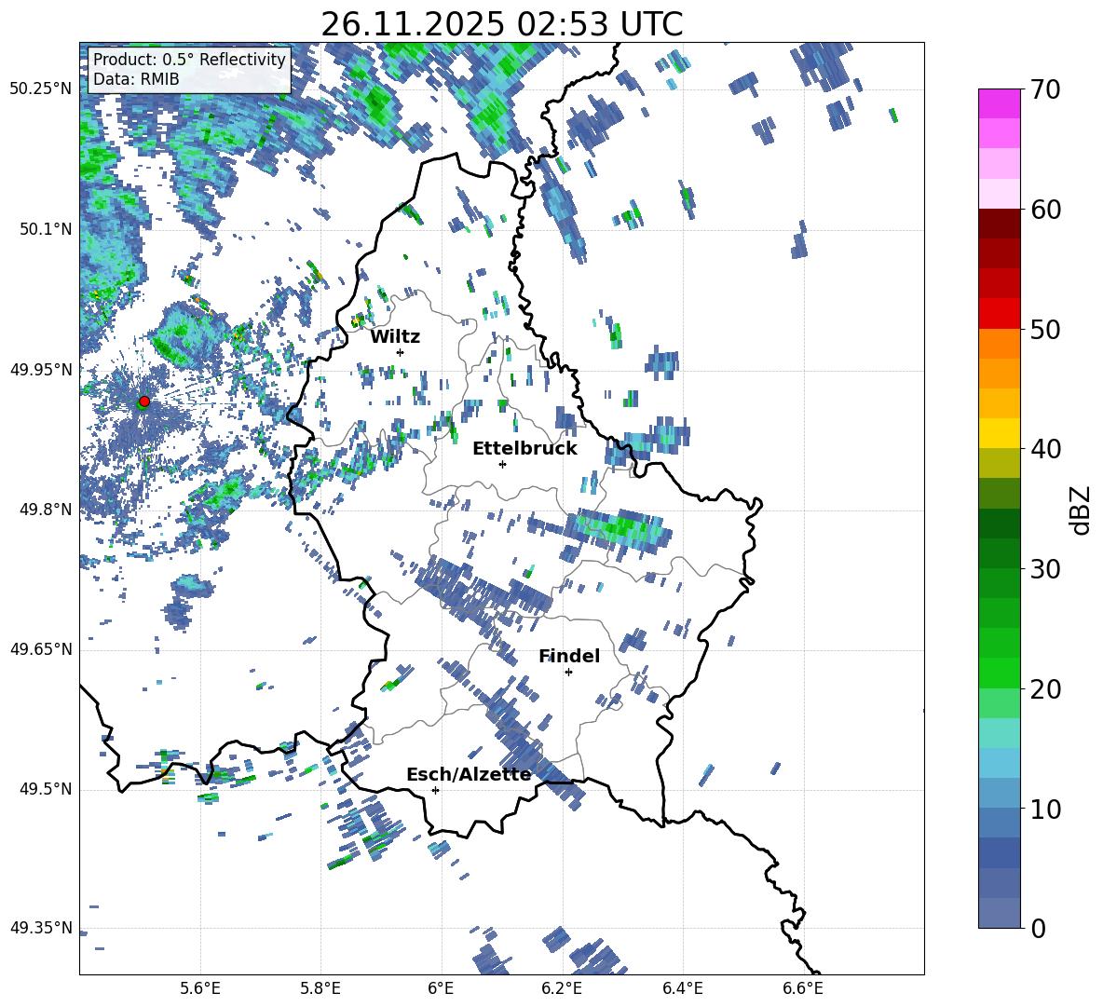Pick the bright yellow colorbar segment above 40

pos(1000,433)
